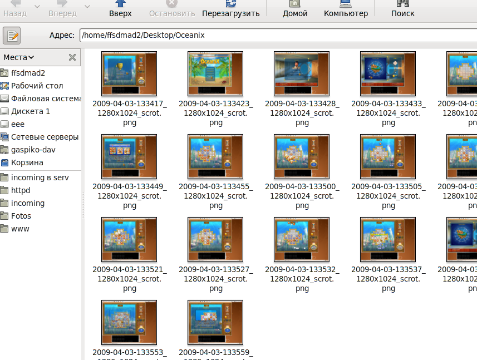
Task: Click filename text 2009-04-03-133449_1280x1024_scrot.png
Action: pos(130,196)
